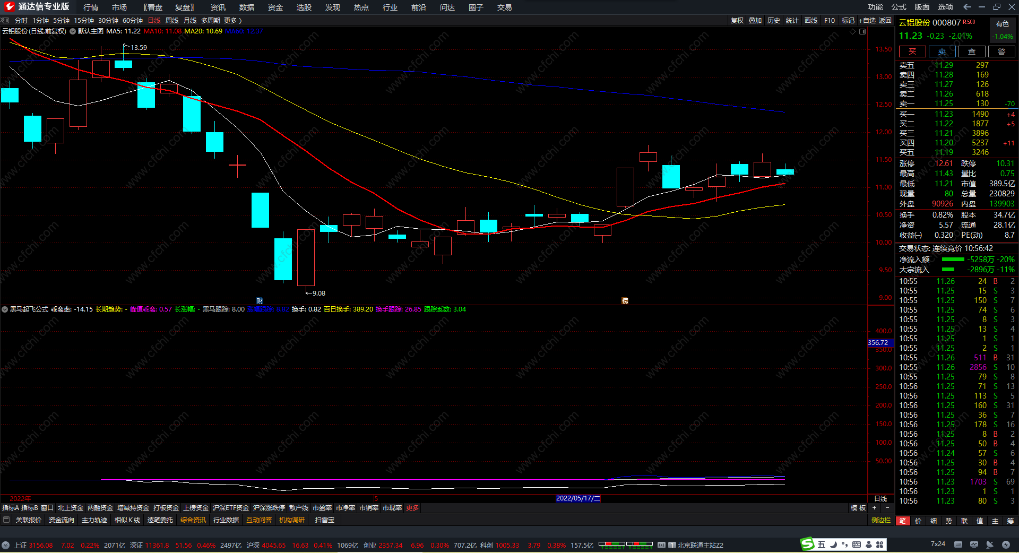This screenshot has height=553, width=1019.
Task: Click the 财 marker on the chart
Action: [x=260, y=301]
